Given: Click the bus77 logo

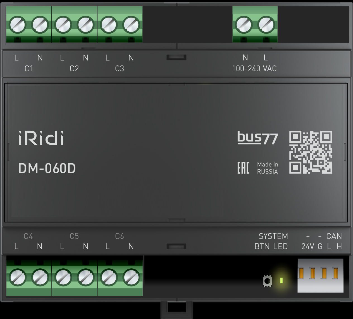Looking at the screenshot, I should [x=257, y=138].
